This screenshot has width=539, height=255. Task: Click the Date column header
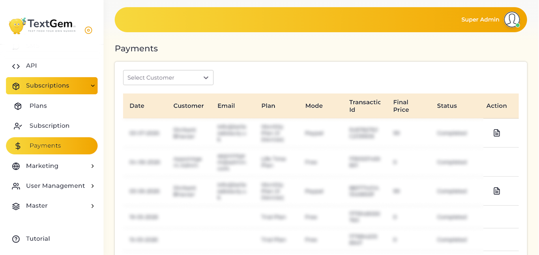point(137,106)
